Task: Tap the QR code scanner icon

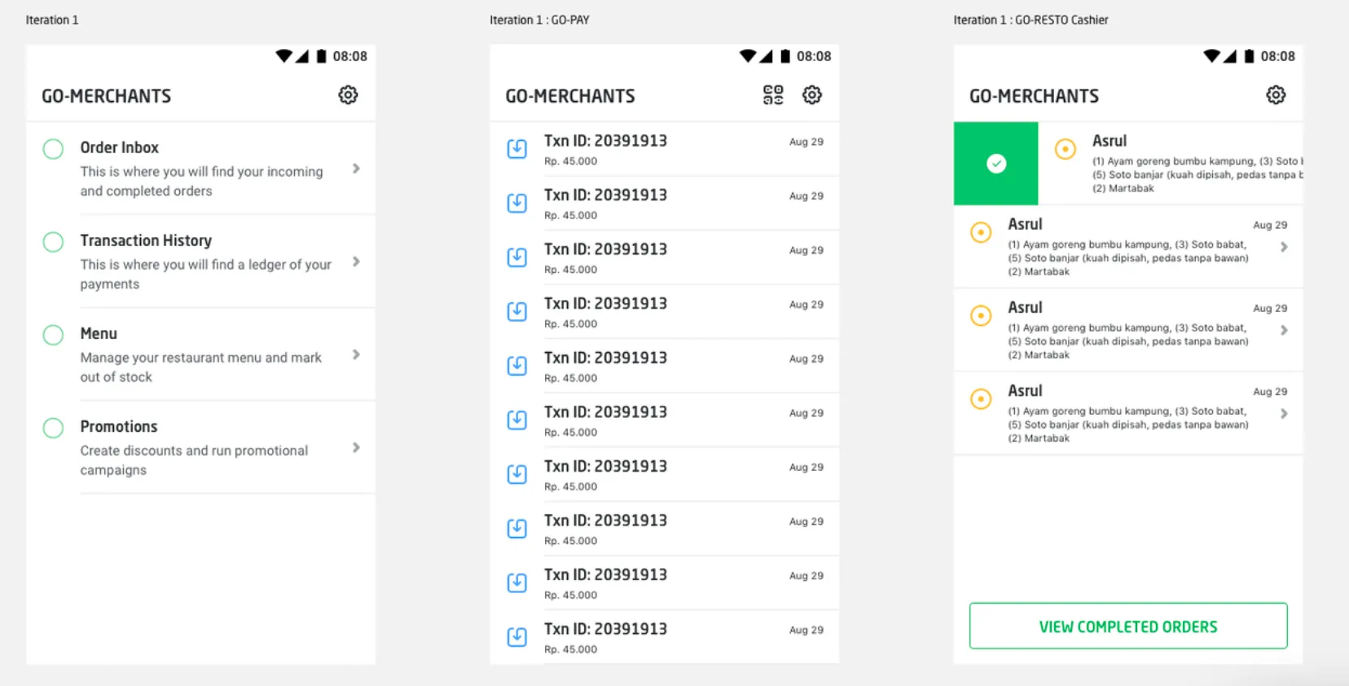Action: coord(772,95)
